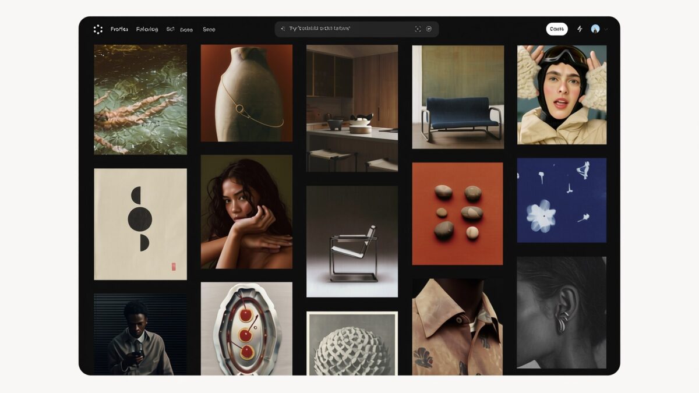Switch to the Following tab
Image resolution: width=699 pixels, height=393 pixels.
(147, 29)
